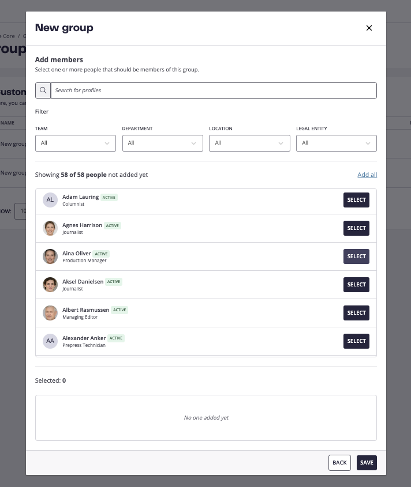Click Aina Oliver's profile photo
This screenshot has width=411, height=487.
pyautogui.click(x=50, y=256)
